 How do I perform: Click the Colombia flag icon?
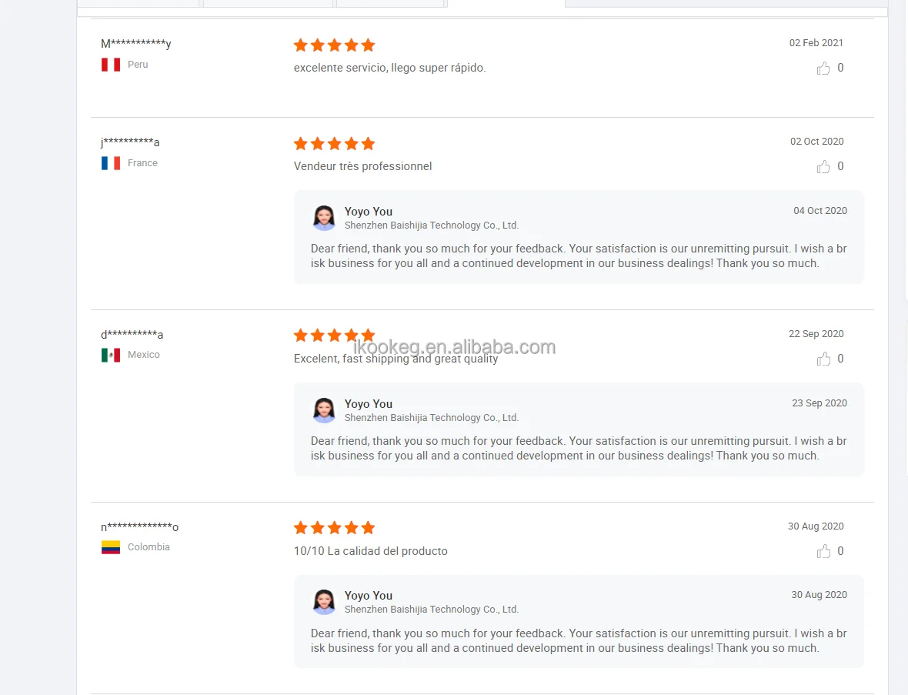pos(111,547)
